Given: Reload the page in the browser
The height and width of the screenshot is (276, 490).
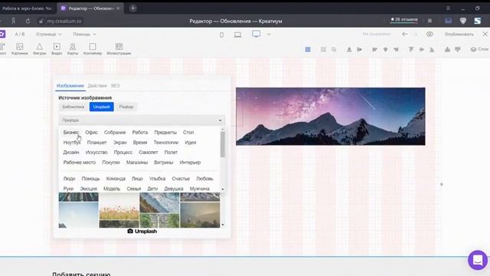Looking at the screenshot, I should tap(28, 21).
